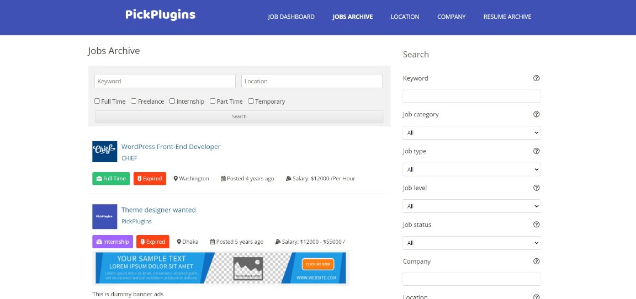Tick the Internship checkbox
The image size is (636, 299).
172,102
